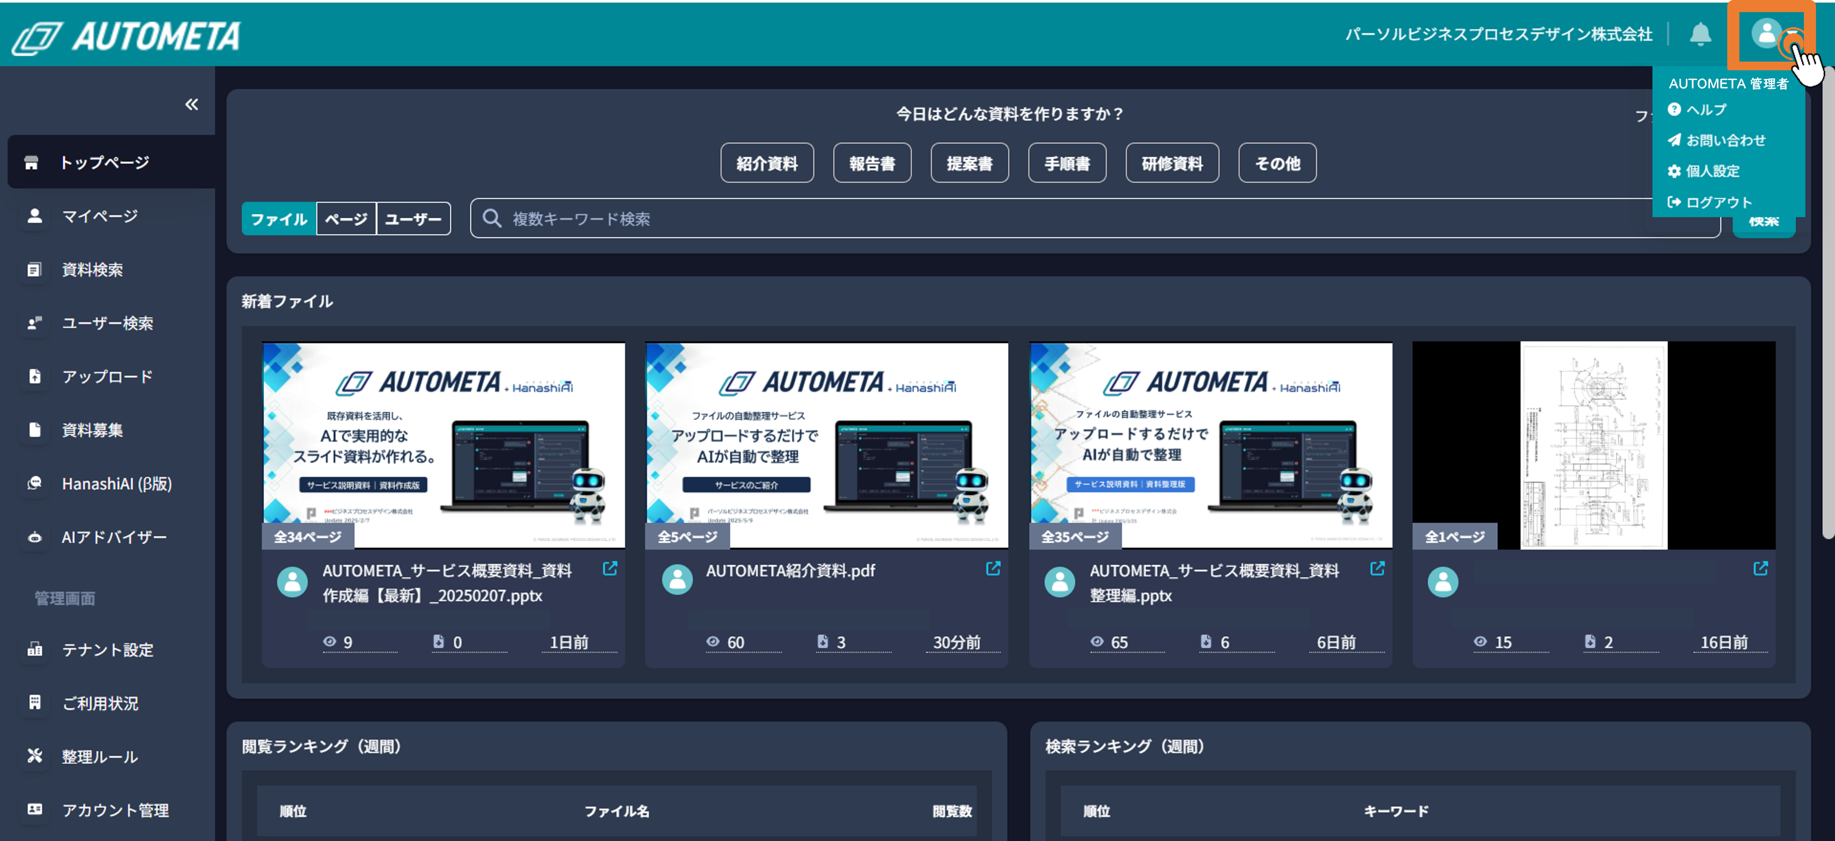Focus the 複数キーワード検索 search field
Screen dimensions: 1835x841
(x=1095, y=218)
